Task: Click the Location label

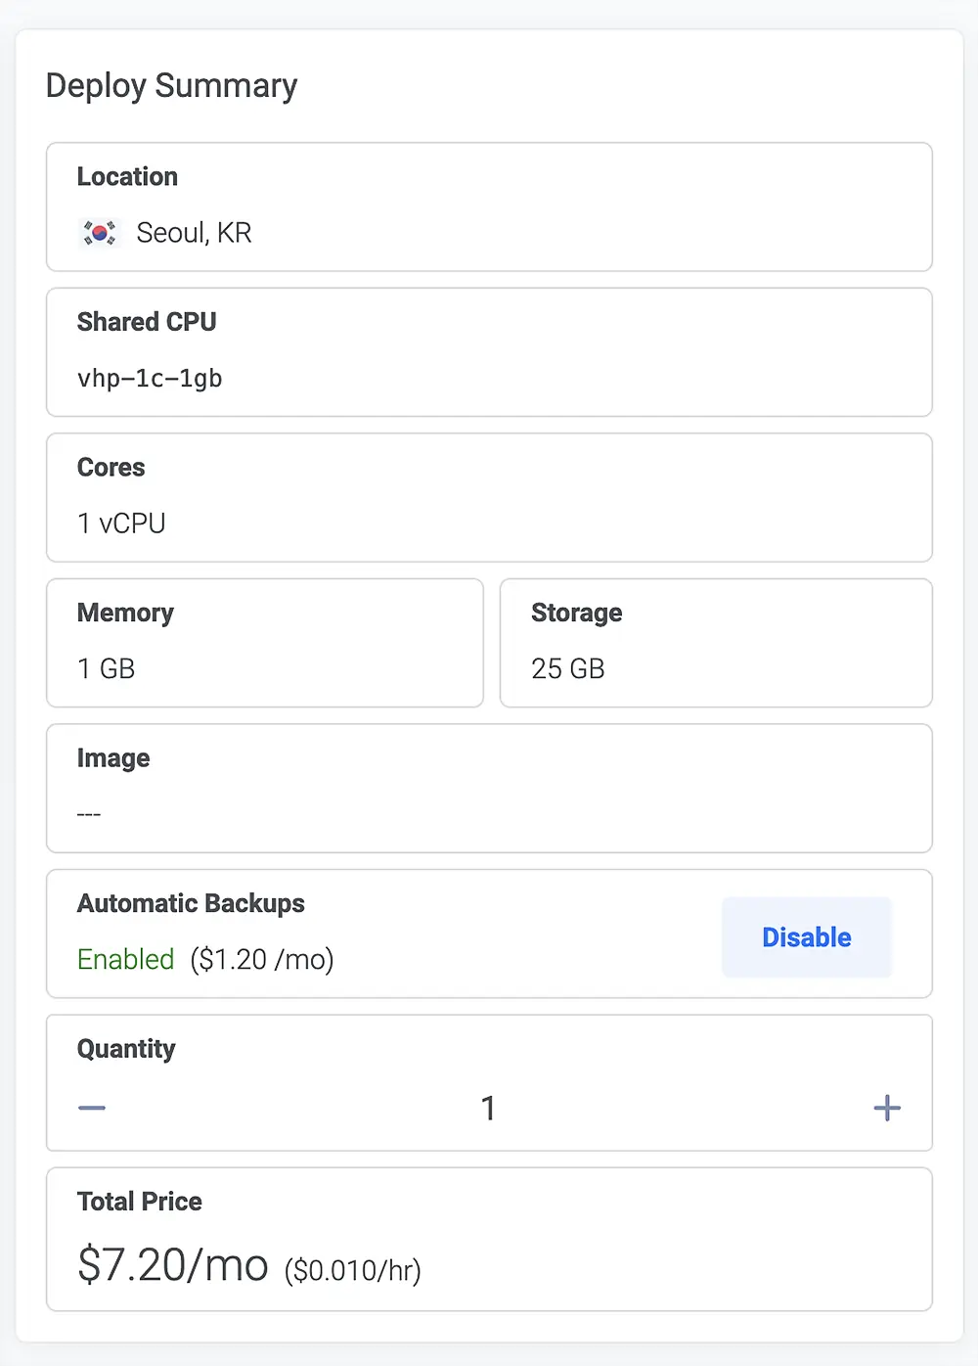Action: [127, 177]
